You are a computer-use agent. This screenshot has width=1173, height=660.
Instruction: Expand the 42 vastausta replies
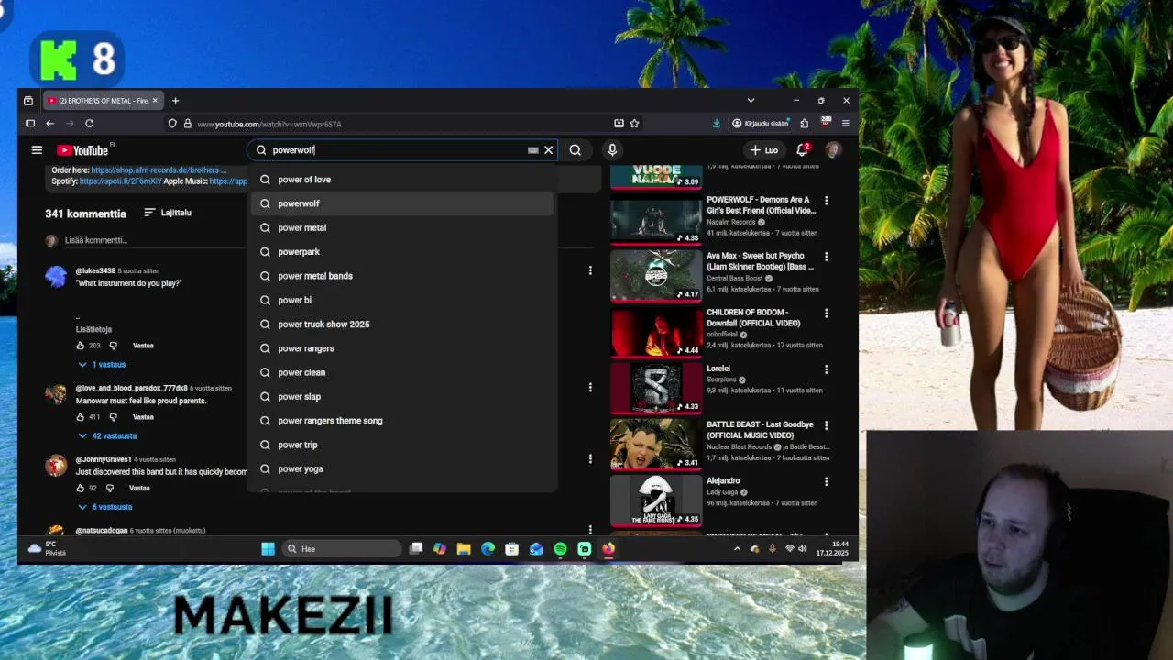(107, 435)
